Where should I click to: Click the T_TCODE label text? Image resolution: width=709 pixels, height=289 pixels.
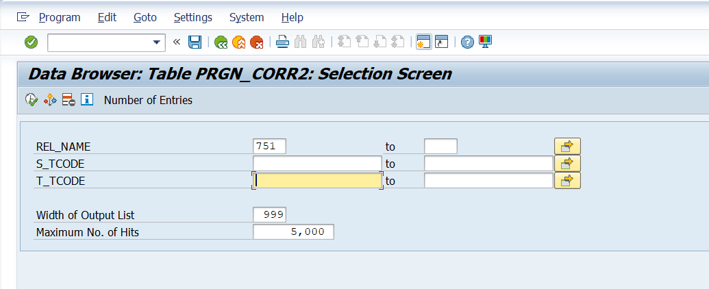point(60,181)
